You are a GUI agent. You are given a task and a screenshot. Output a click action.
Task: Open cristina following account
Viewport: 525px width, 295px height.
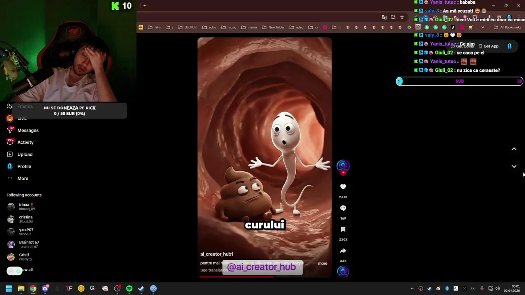tap(20, 219)
